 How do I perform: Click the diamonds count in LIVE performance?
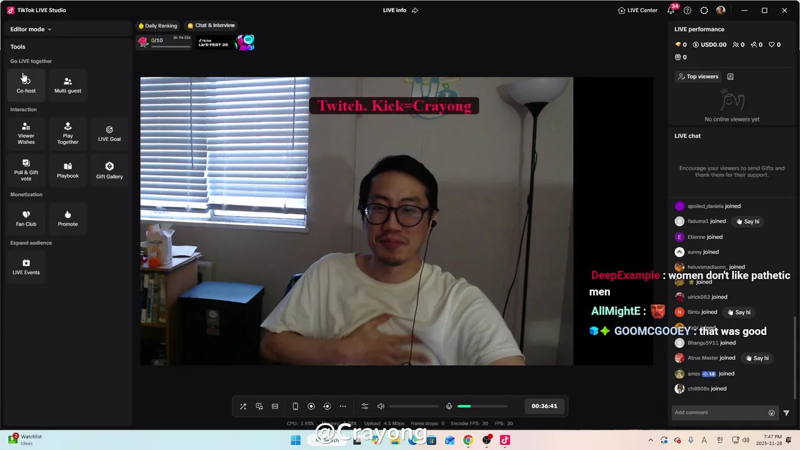click(681, 45)
